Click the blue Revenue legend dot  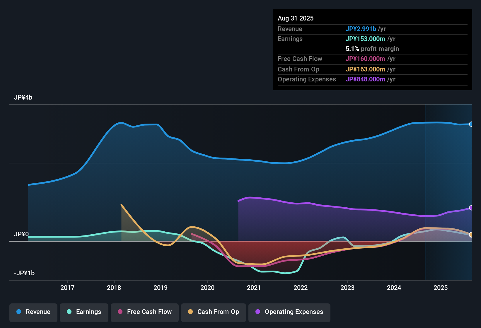pos(18,312)
